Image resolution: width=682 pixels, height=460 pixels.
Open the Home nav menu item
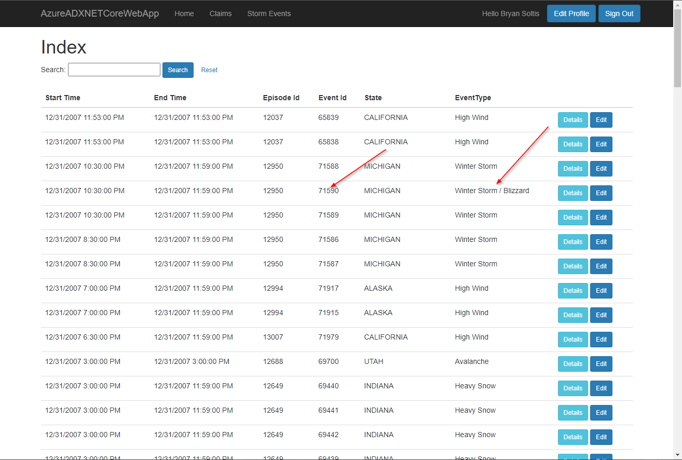(184, 13)
